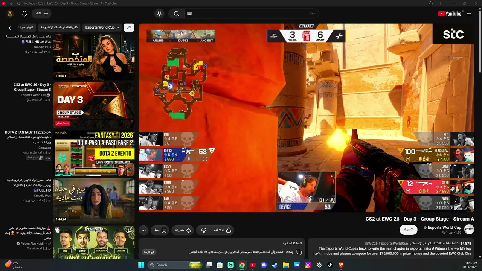Click the YouTube search input field
This screenshot has width=482, height=271.
(252, 14)
